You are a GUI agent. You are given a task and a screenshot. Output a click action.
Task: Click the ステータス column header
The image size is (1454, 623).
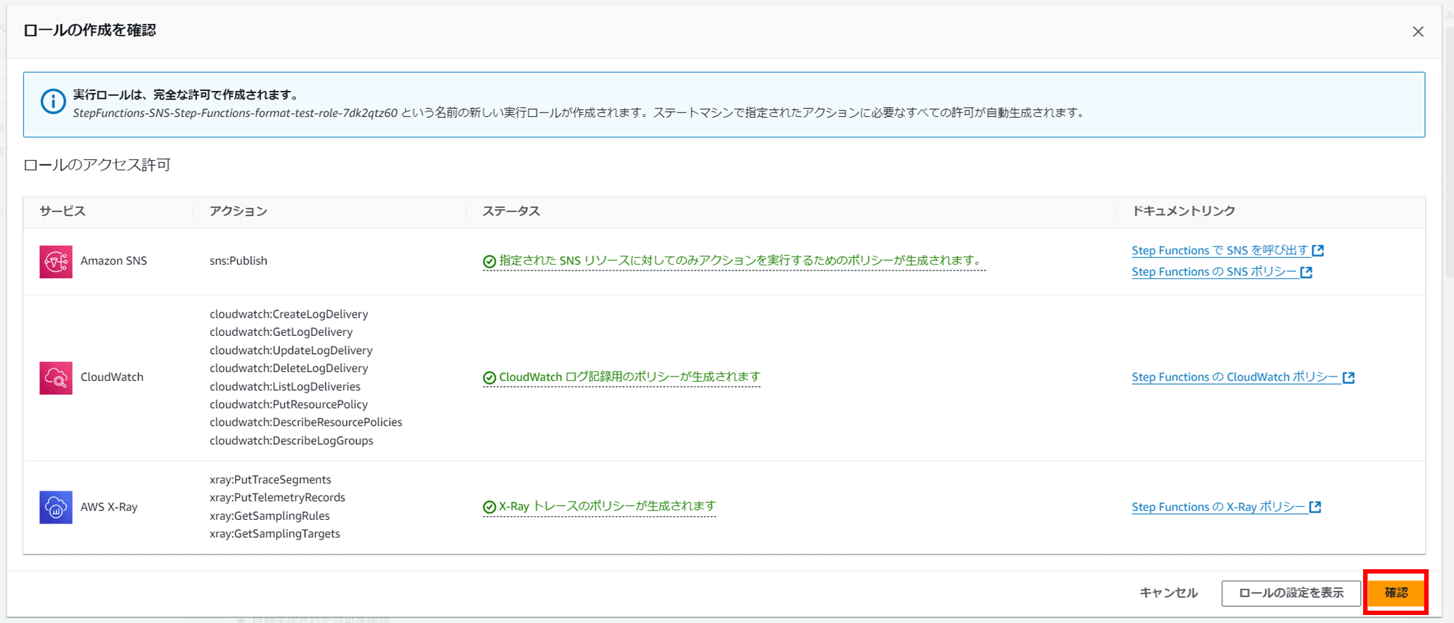click(x=511, y=212)
